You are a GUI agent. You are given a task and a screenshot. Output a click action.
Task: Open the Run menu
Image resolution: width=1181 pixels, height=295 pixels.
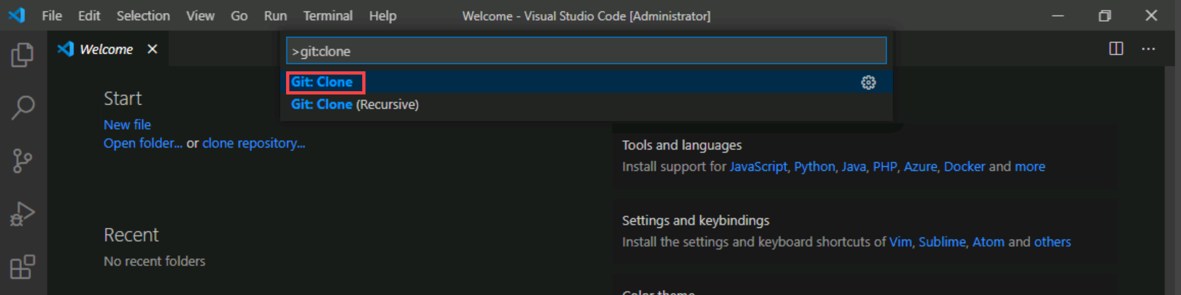(275, 16)
